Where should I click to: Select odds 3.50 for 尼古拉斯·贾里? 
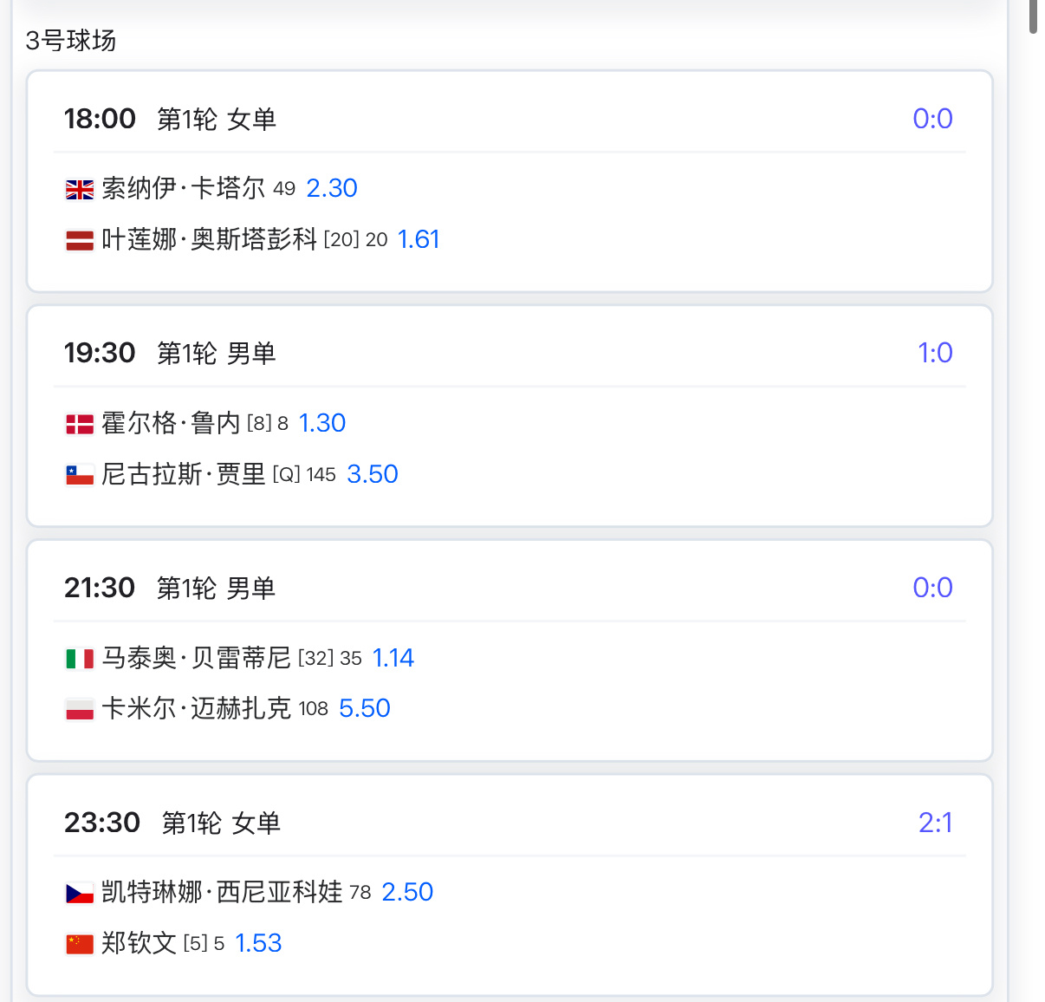click(x=373, y=474)
